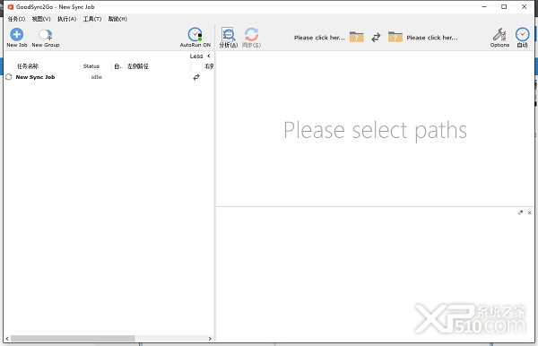Minimize the GoodSync2Go window

coord(484,7)
